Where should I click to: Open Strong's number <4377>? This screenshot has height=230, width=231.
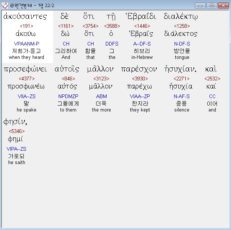(x=26, y=79)
